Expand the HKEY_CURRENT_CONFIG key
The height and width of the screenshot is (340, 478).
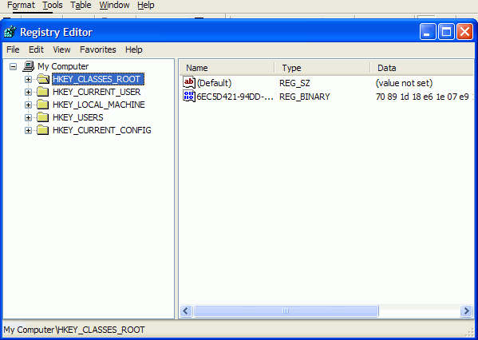point(28,131)
